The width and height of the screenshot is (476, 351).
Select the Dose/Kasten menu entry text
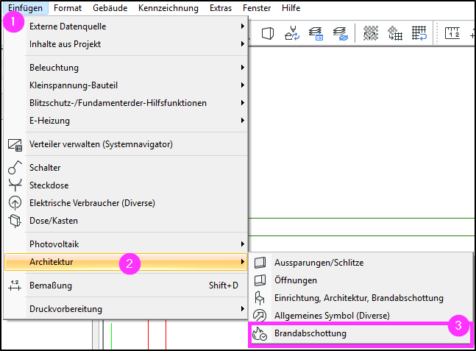tap(54, 221)
